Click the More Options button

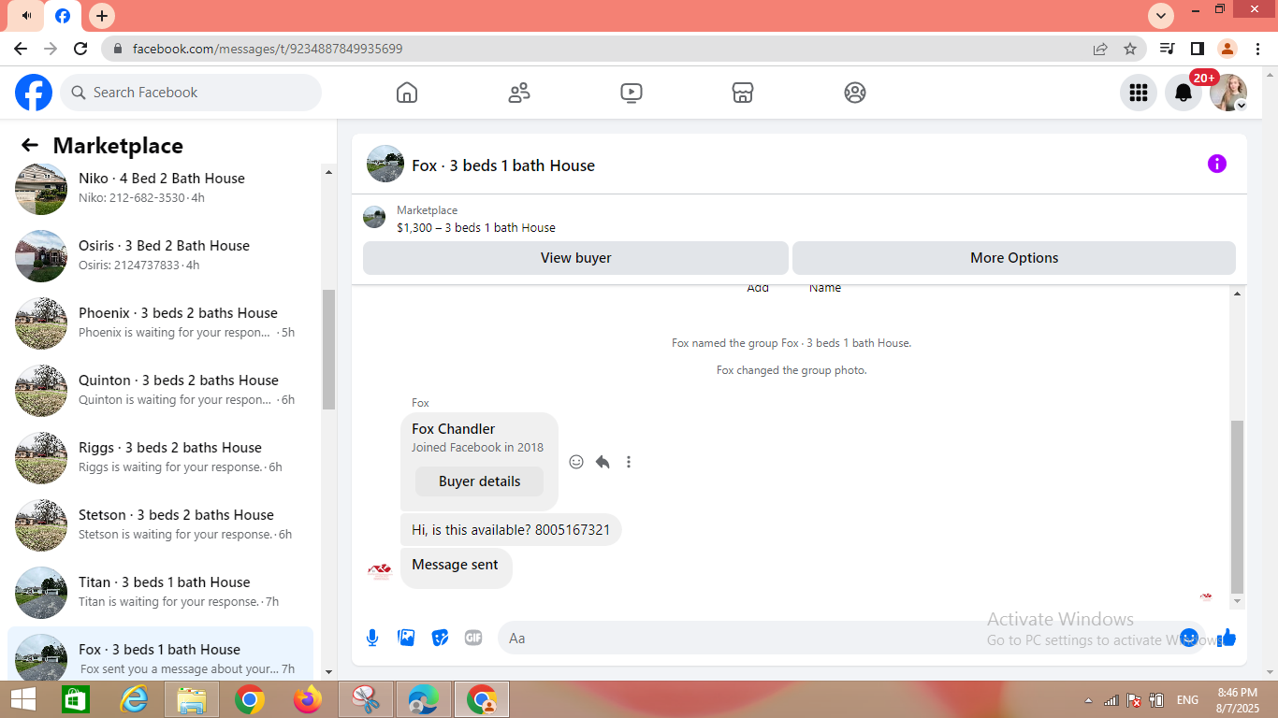(1014, 258)
